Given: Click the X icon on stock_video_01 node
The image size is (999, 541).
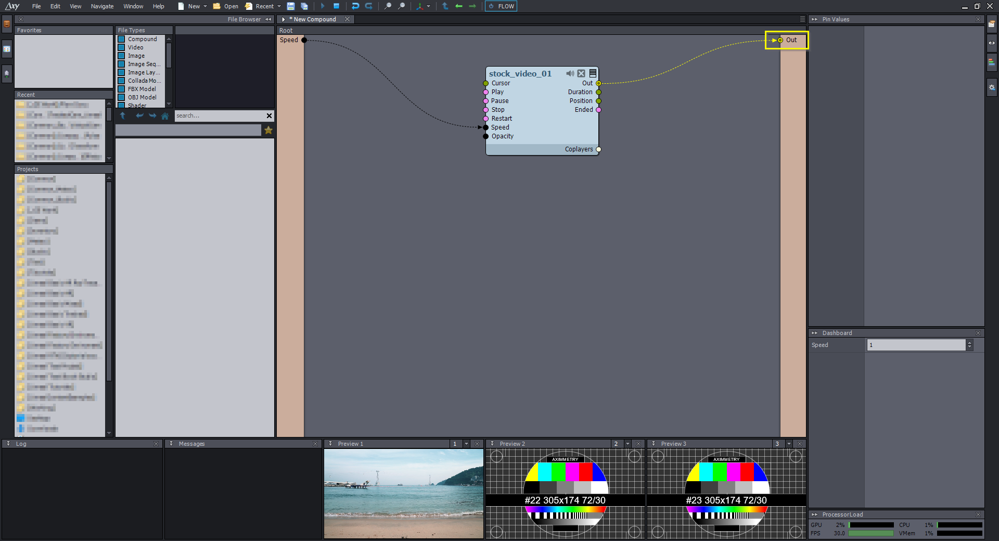Looking at the screenshot, I should [x=581, y=73].
